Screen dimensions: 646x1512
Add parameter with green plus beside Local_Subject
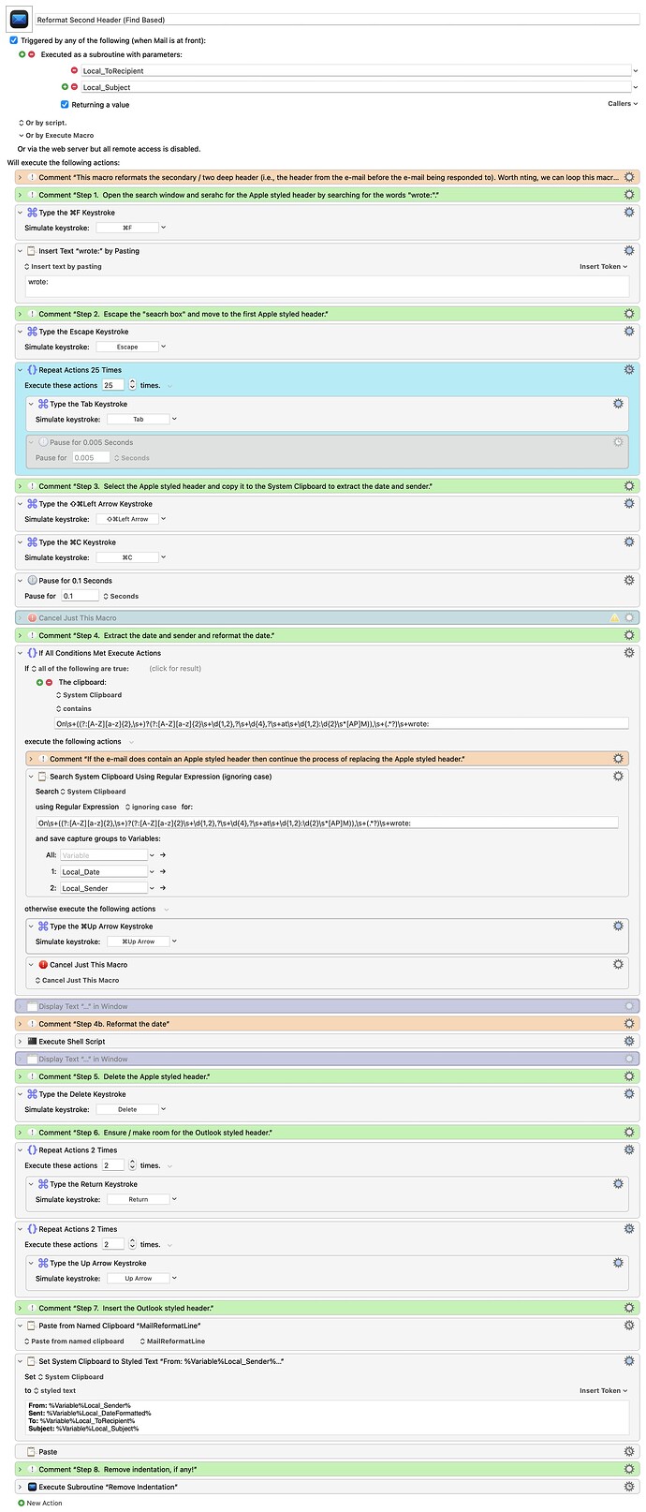[x=66, y=87]
